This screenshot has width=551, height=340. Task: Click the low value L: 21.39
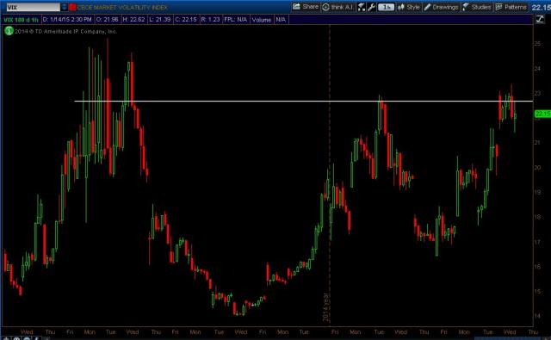[160, 20]
